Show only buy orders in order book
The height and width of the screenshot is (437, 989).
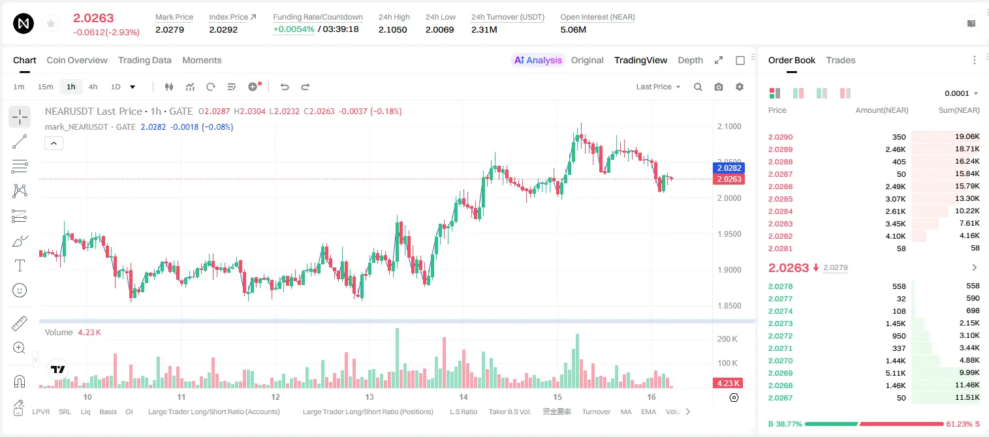coord(822,93)
